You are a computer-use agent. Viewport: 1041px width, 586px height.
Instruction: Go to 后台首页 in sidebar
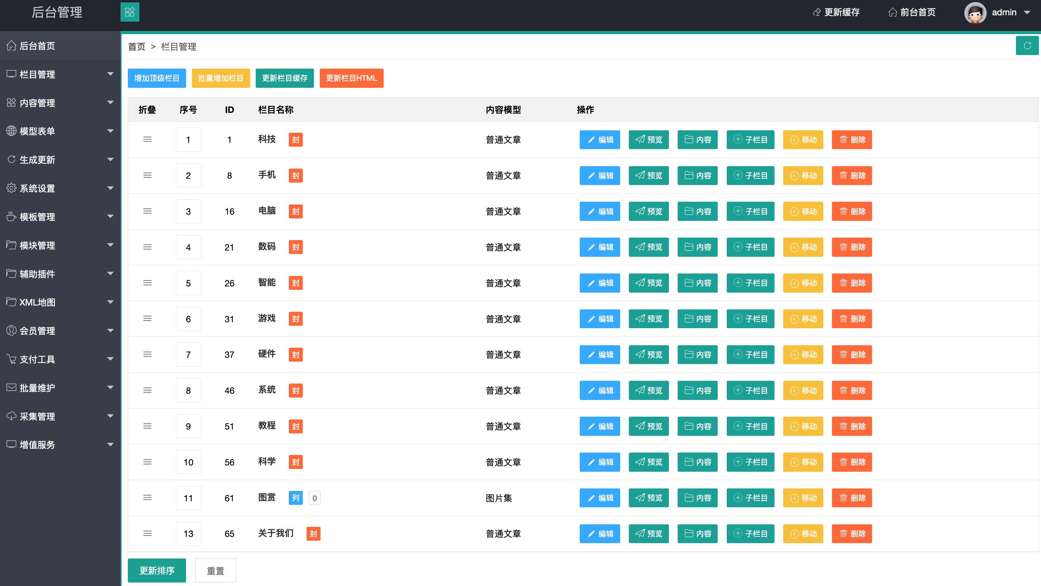[37, 46]
